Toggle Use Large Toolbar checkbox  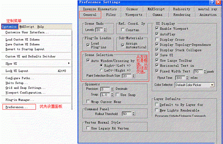pyautogui.click(x=157, y=60)
